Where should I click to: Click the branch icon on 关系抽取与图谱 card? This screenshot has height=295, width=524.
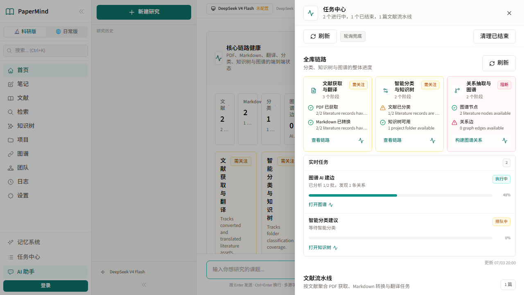click(457, 91)
